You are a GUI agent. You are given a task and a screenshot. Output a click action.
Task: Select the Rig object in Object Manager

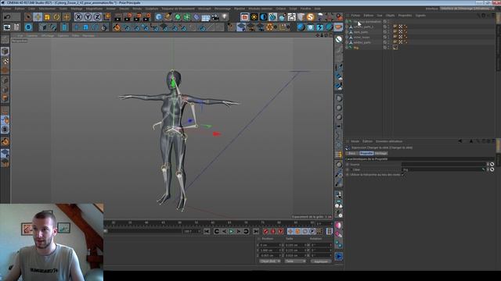coord(356,48)
